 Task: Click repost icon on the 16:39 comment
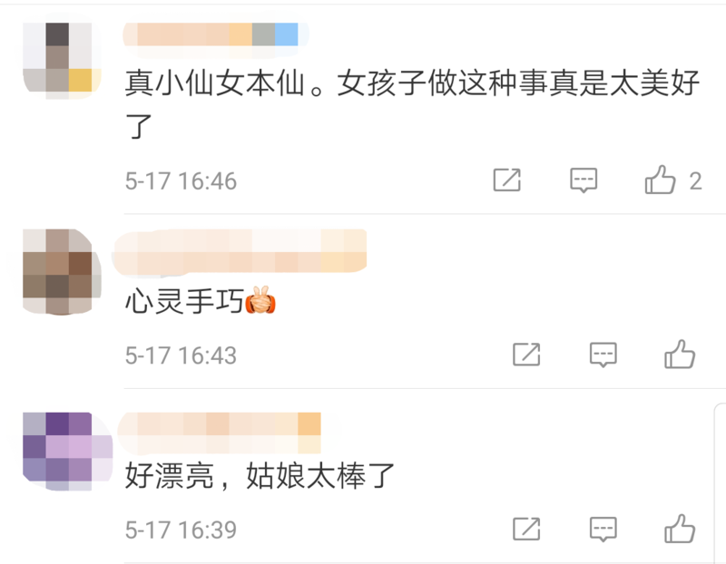point(526,529)
